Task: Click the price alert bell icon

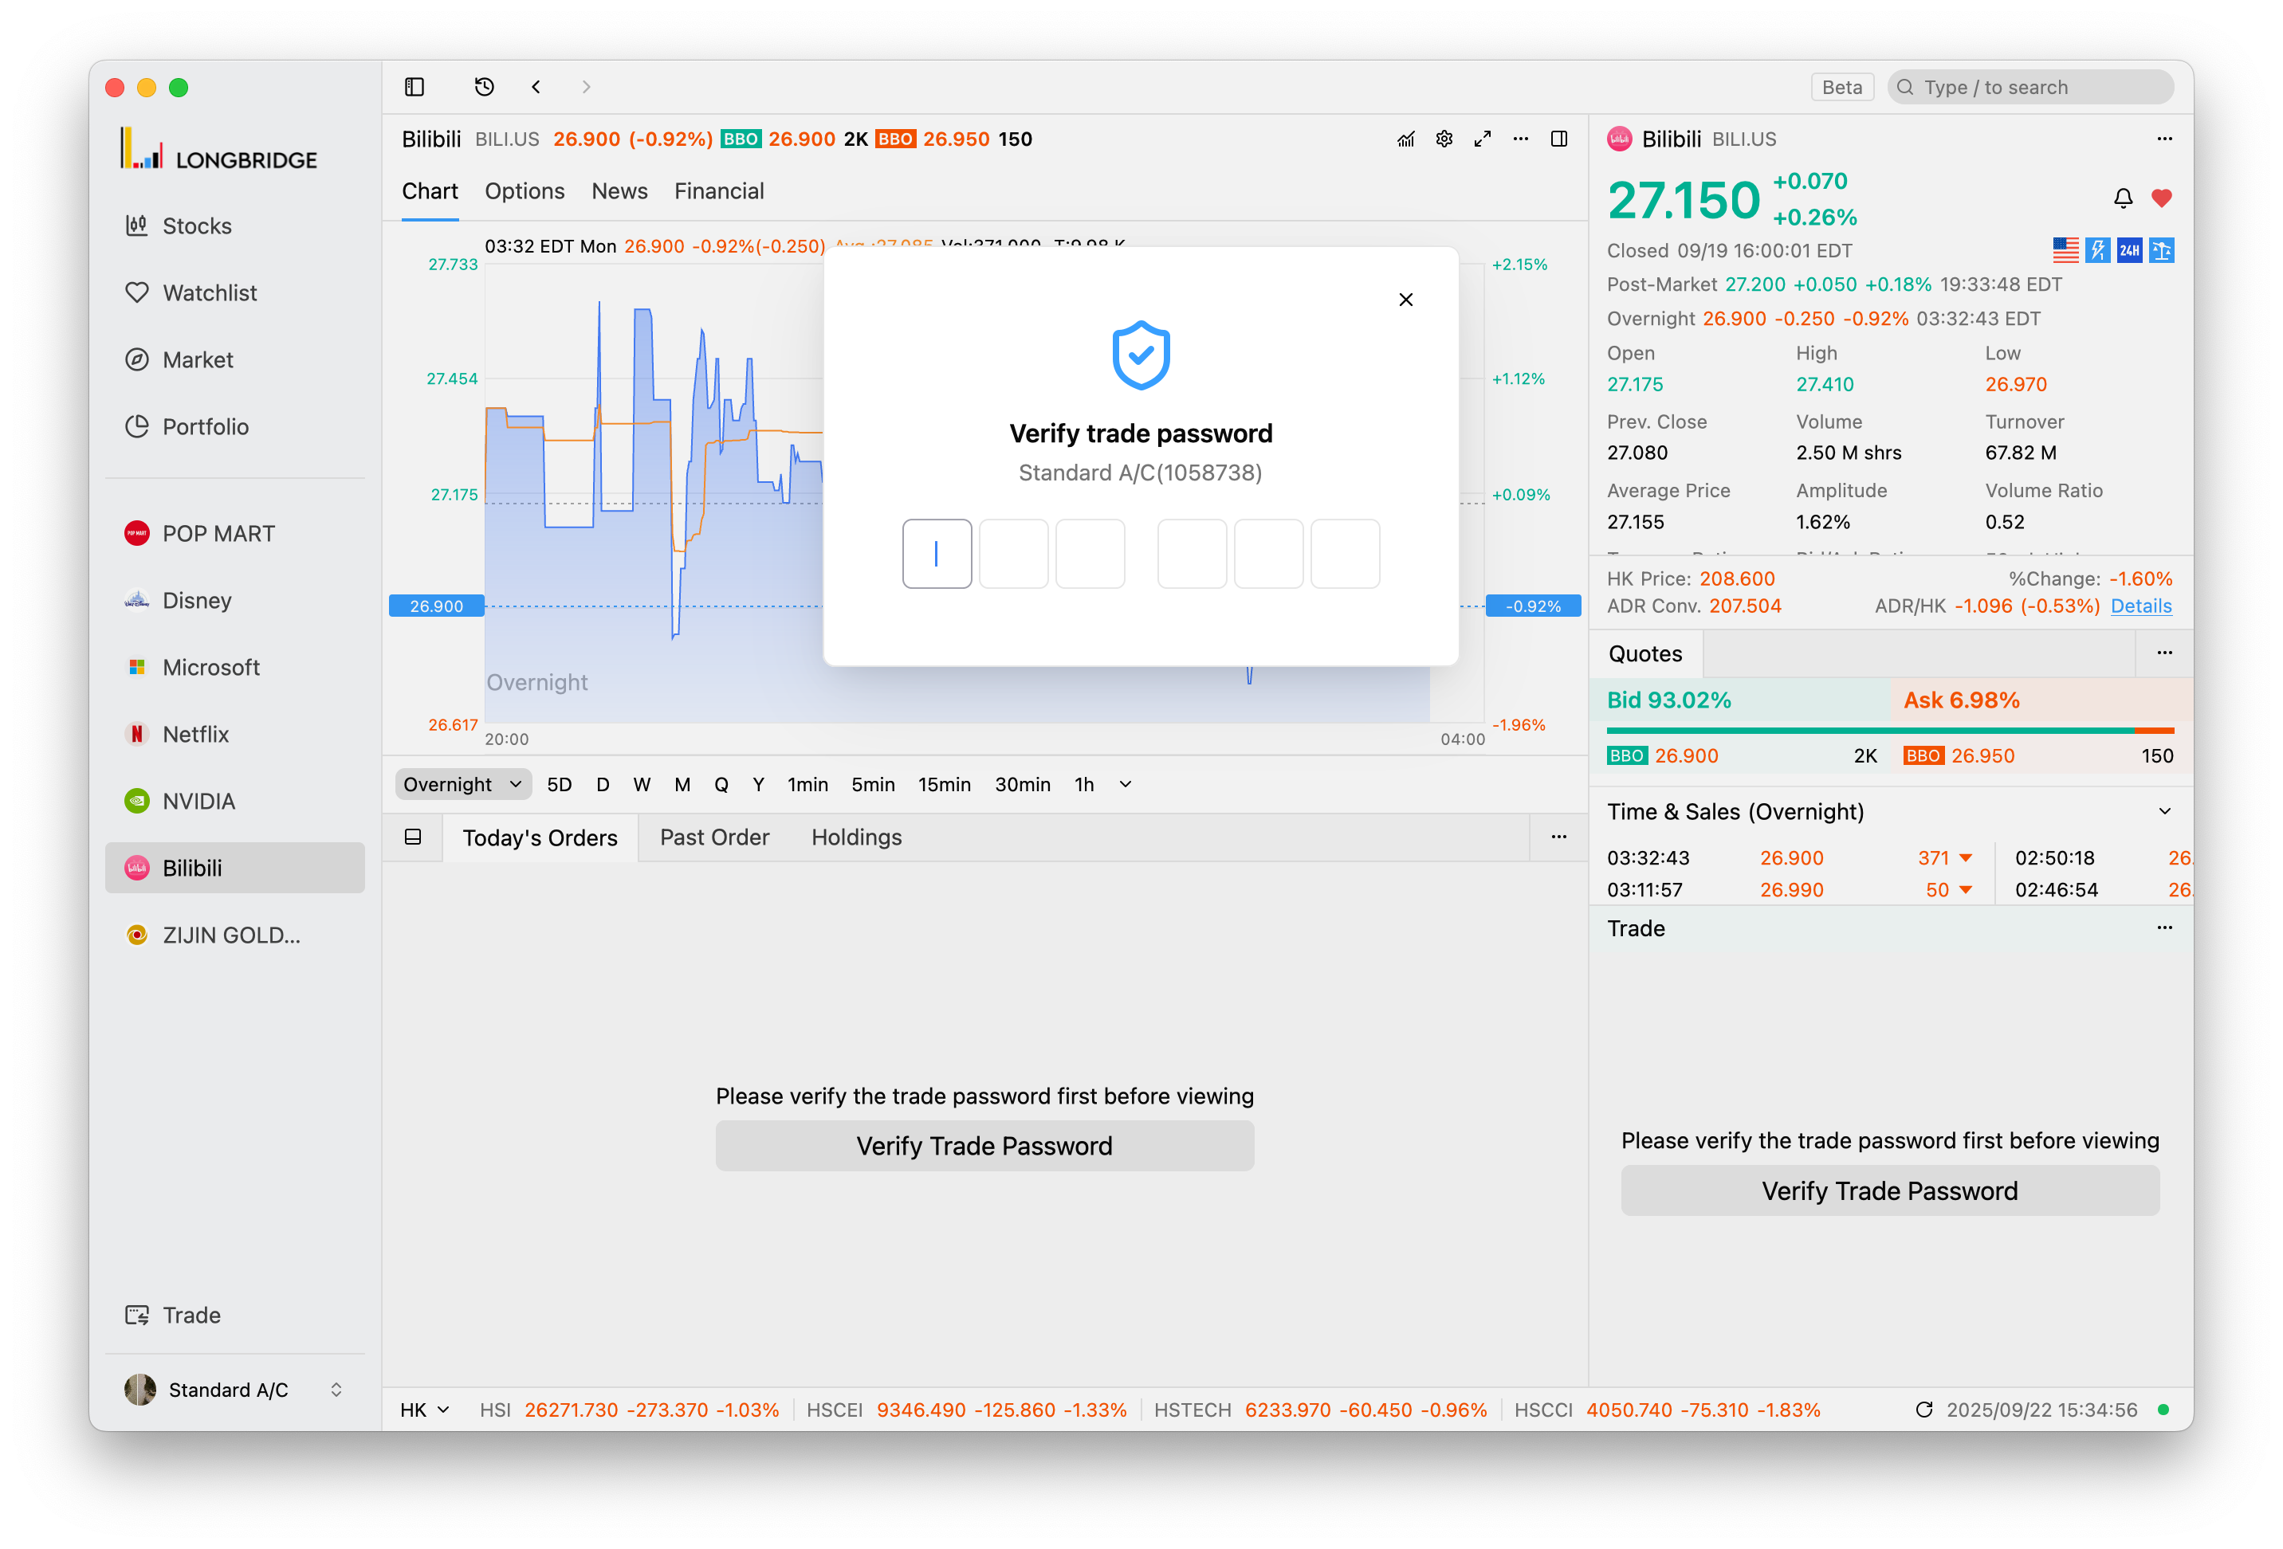Action: tap(2123, 198)
